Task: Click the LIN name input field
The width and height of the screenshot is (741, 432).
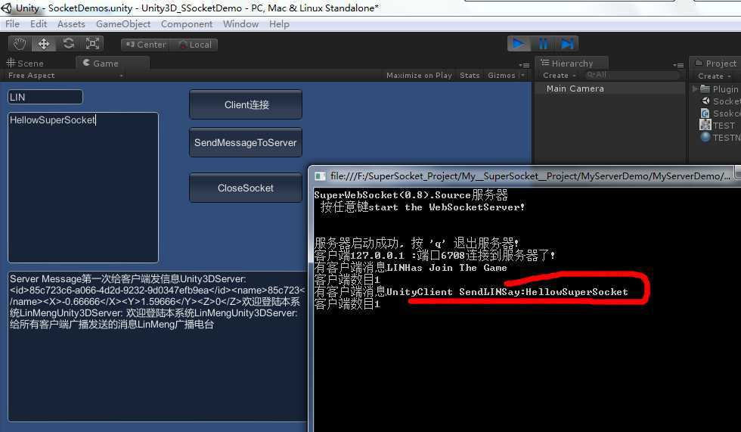Action: coord(45,97)
